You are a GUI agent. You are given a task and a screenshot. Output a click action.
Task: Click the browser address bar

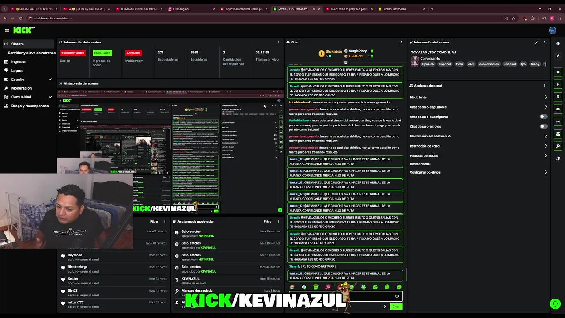coord(265,18)
